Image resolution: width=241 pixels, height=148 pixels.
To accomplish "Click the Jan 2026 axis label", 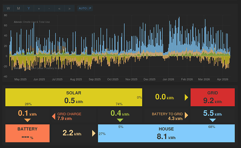I will click(x=168, y=79).
